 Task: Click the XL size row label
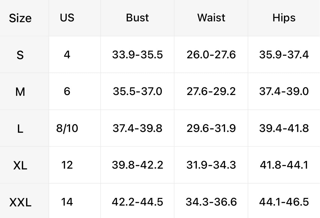pos(20,165)
